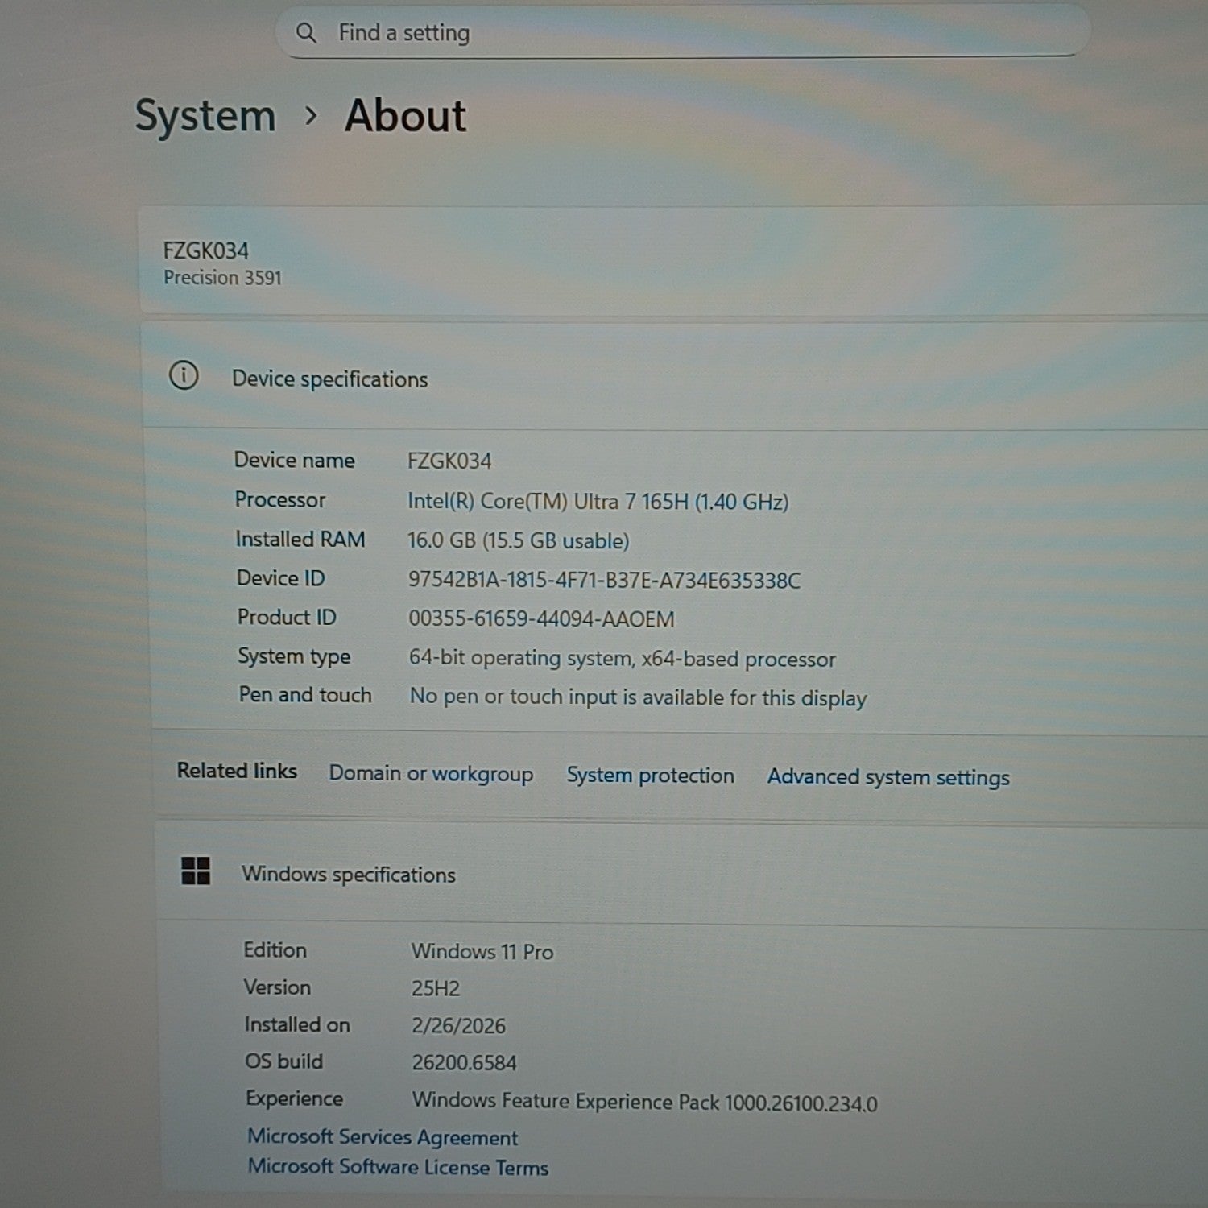Open Domain or workgroup link

(x=431, y=774)
